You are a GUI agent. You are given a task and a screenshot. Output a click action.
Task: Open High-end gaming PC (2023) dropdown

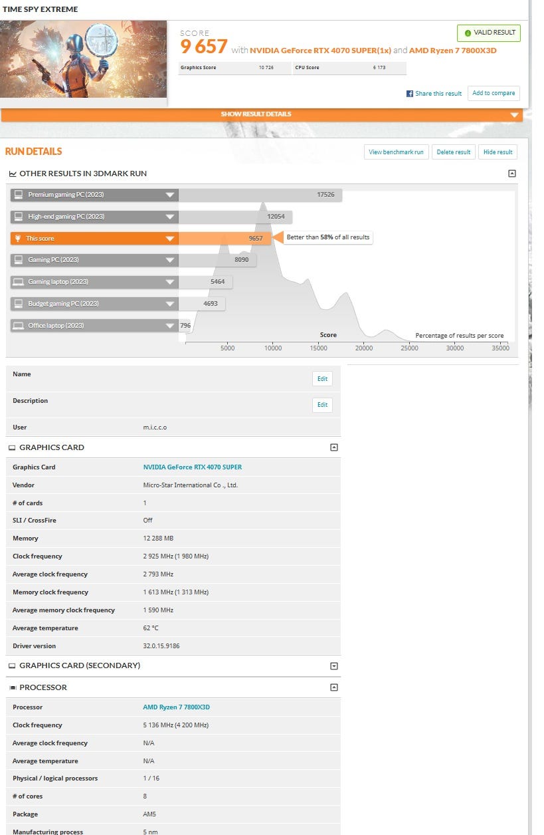[170, 217]
